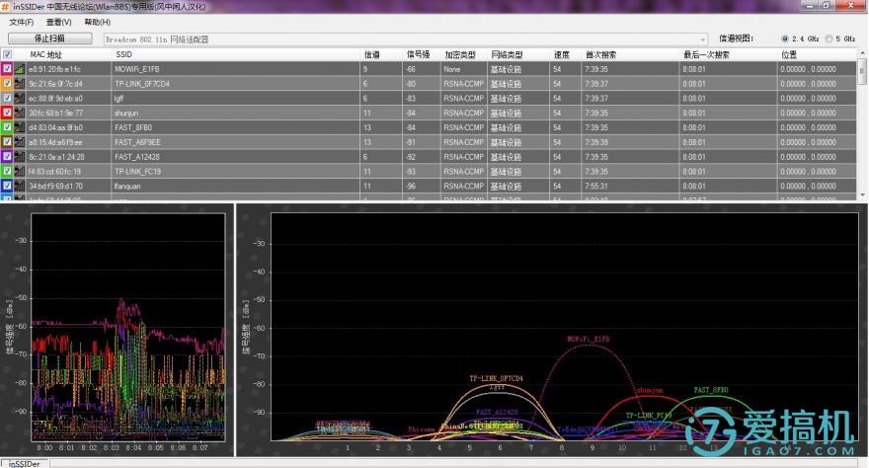
Task: Sort by the 位置 column header
Action: click(x=789, y=55)
